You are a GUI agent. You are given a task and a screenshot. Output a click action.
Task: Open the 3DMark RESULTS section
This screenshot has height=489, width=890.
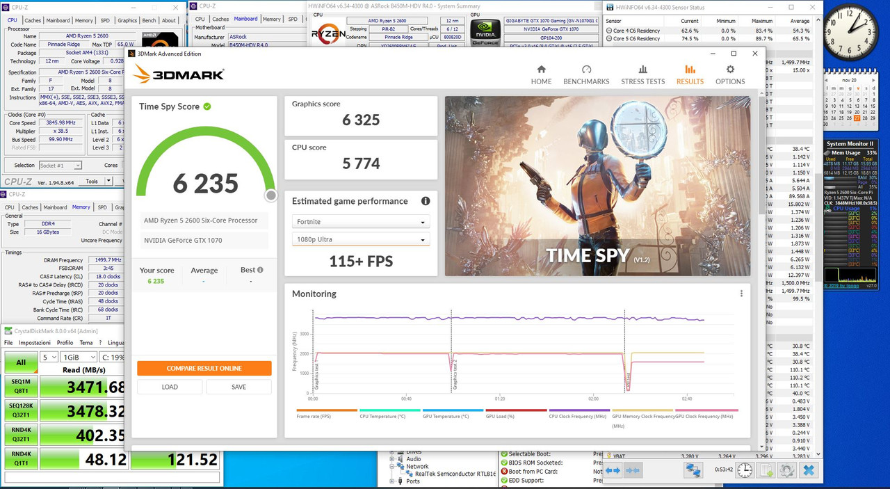[x=690, y=75]
